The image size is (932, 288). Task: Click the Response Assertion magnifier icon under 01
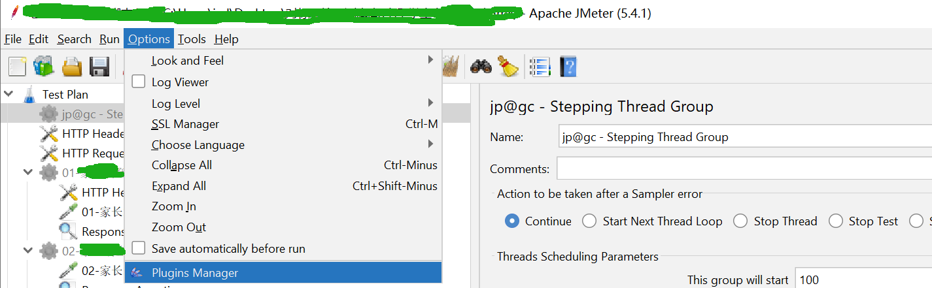68,231
